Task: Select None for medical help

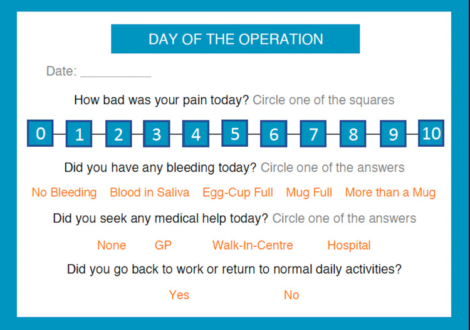Action: pyautogui.click(x=112, y=245)
